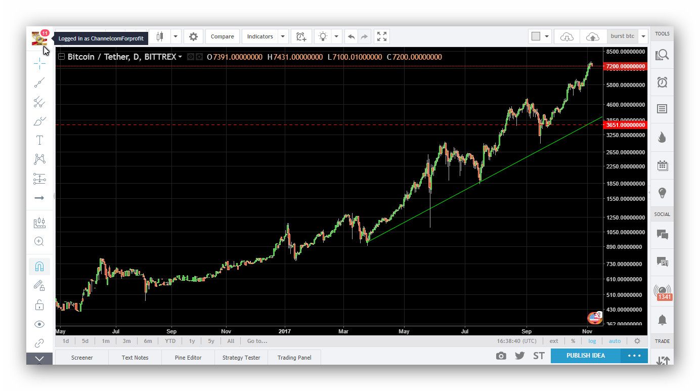Enter fullscreen chart mode
Screen dimensions: 700x391
[382, 36]
